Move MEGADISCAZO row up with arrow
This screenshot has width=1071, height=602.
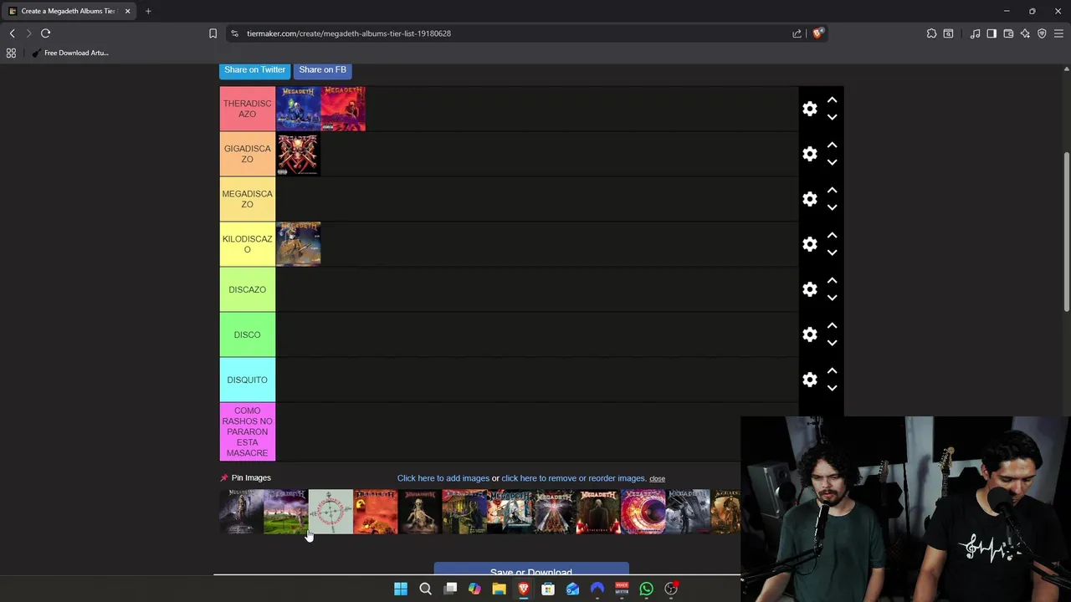click(x=832, y=190)
